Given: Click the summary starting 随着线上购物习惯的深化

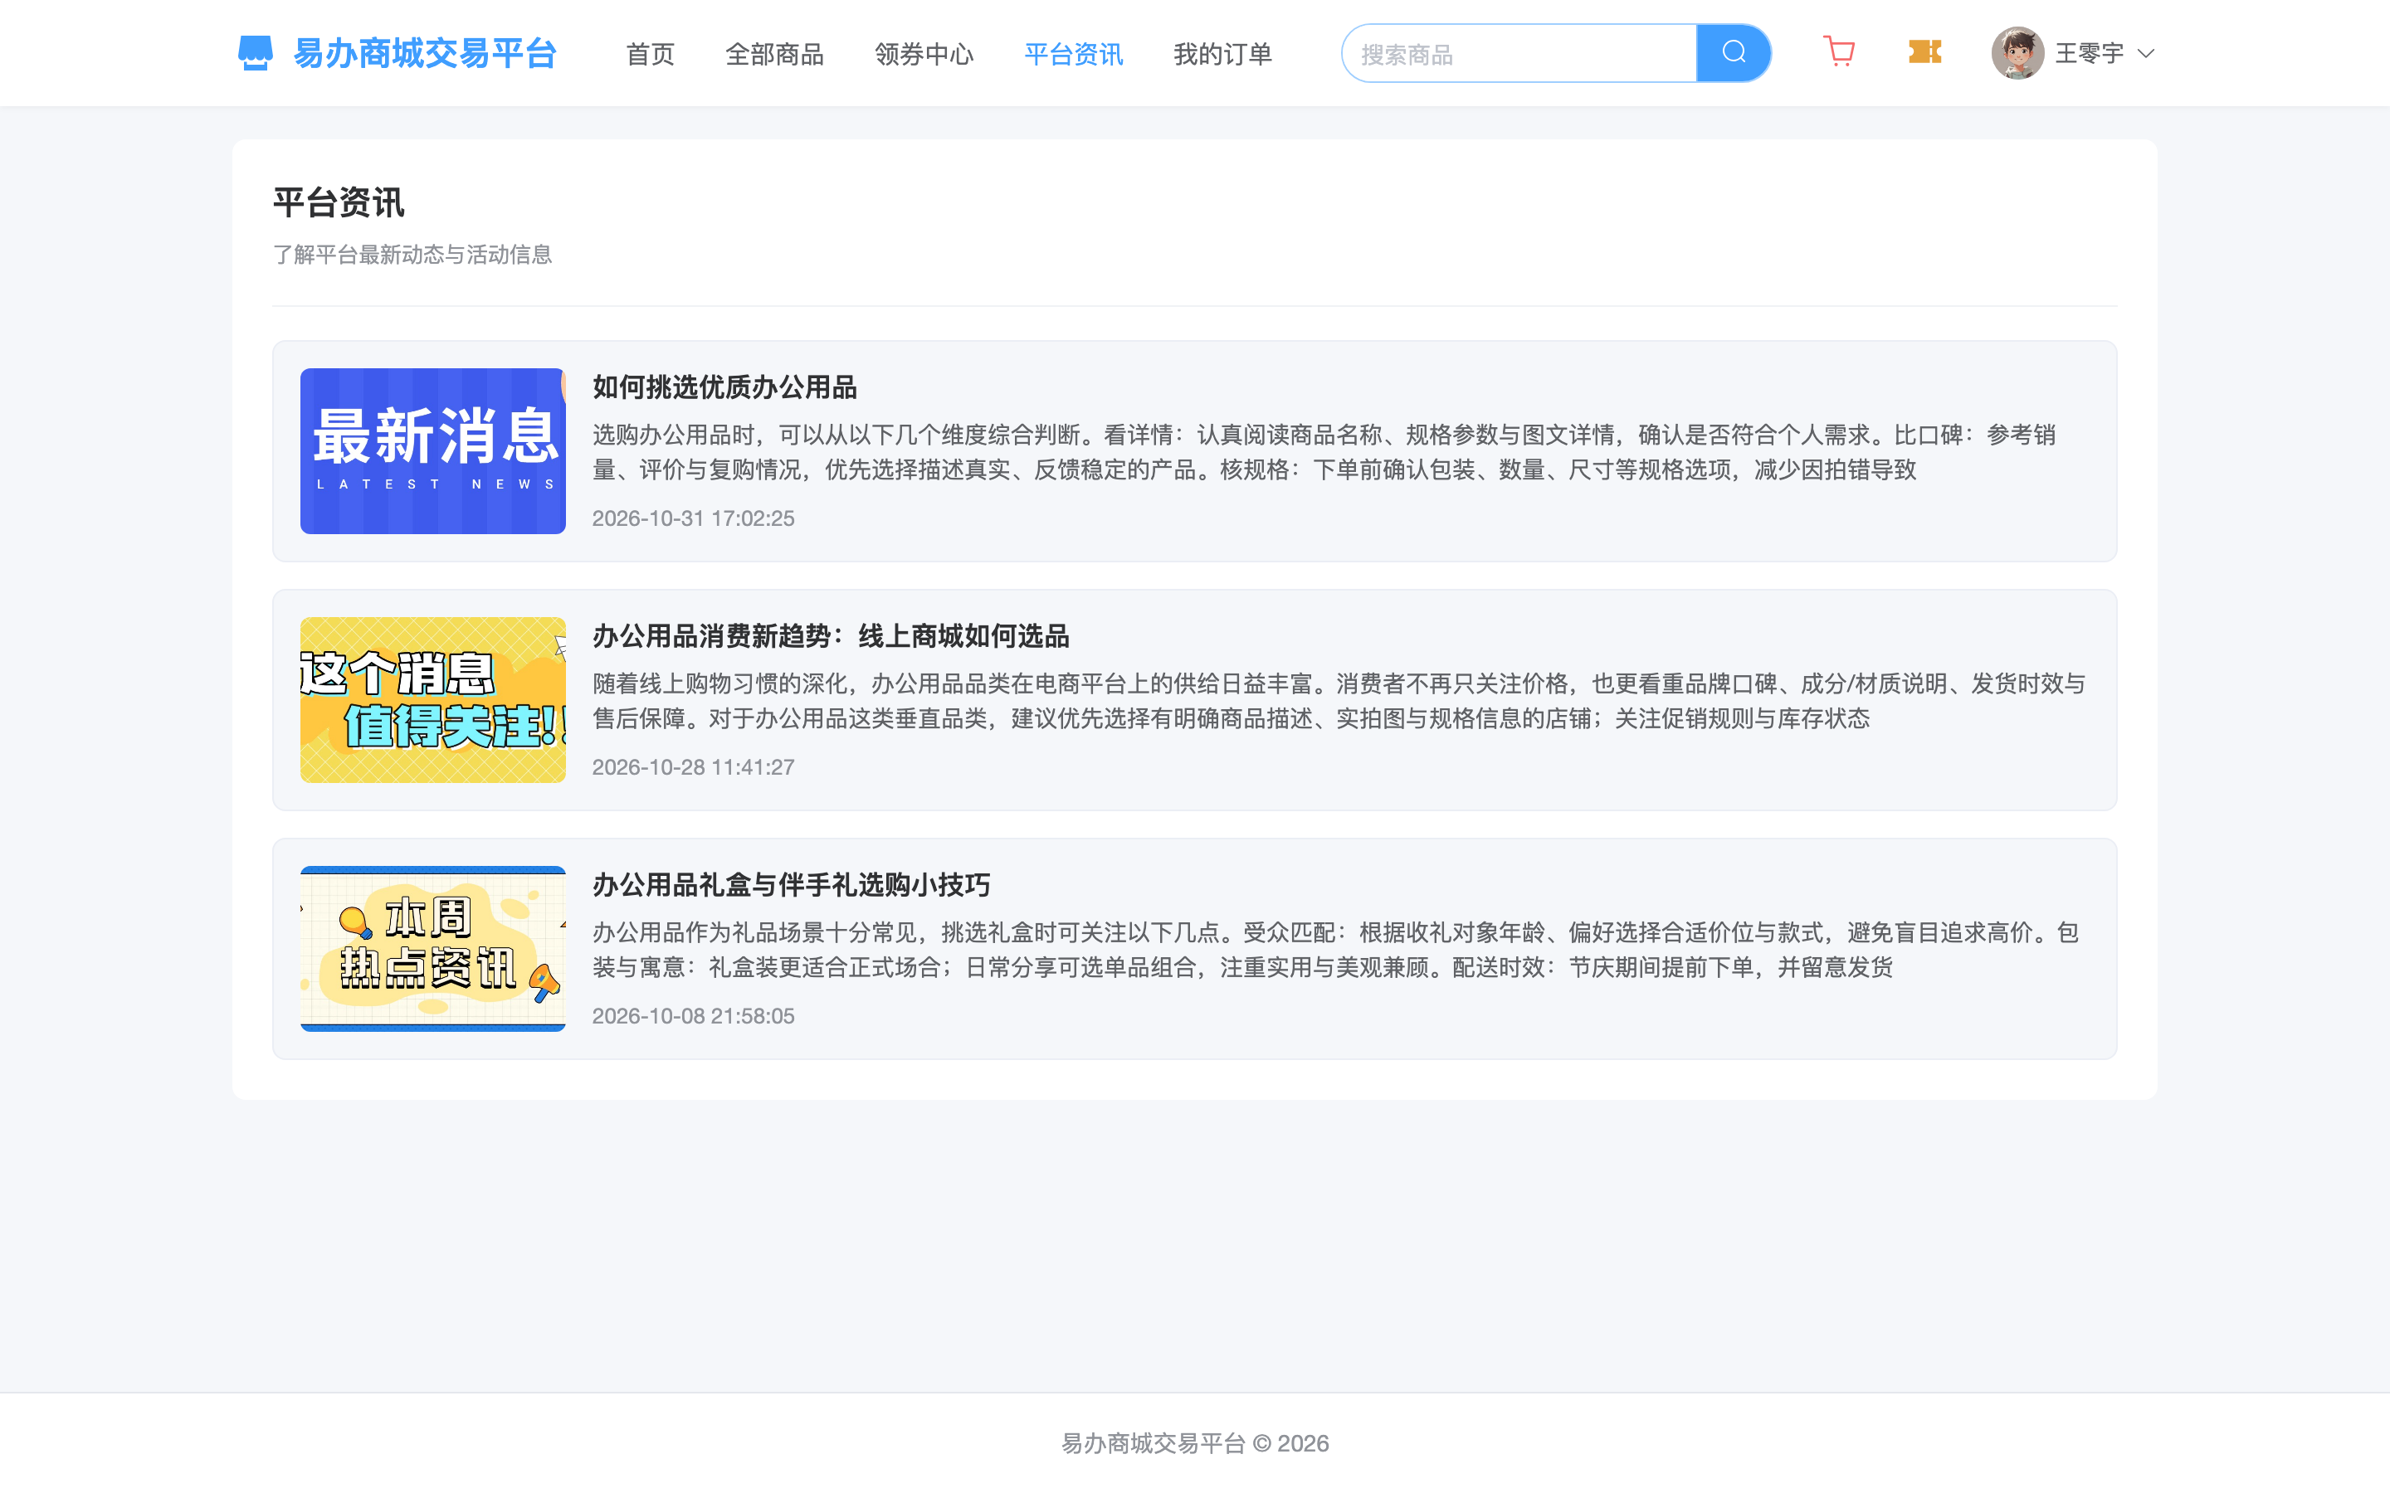Looking at the screenshot, I should pos(1339,701).
